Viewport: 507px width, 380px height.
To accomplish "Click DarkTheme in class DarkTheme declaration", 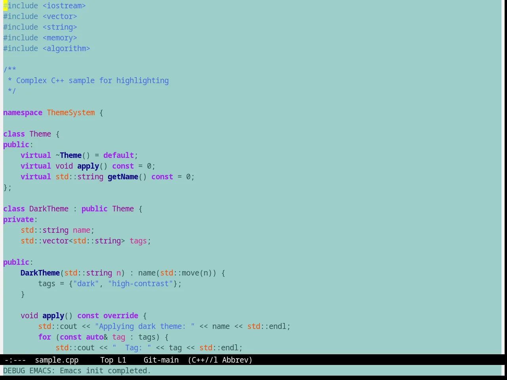I will 49,209.
